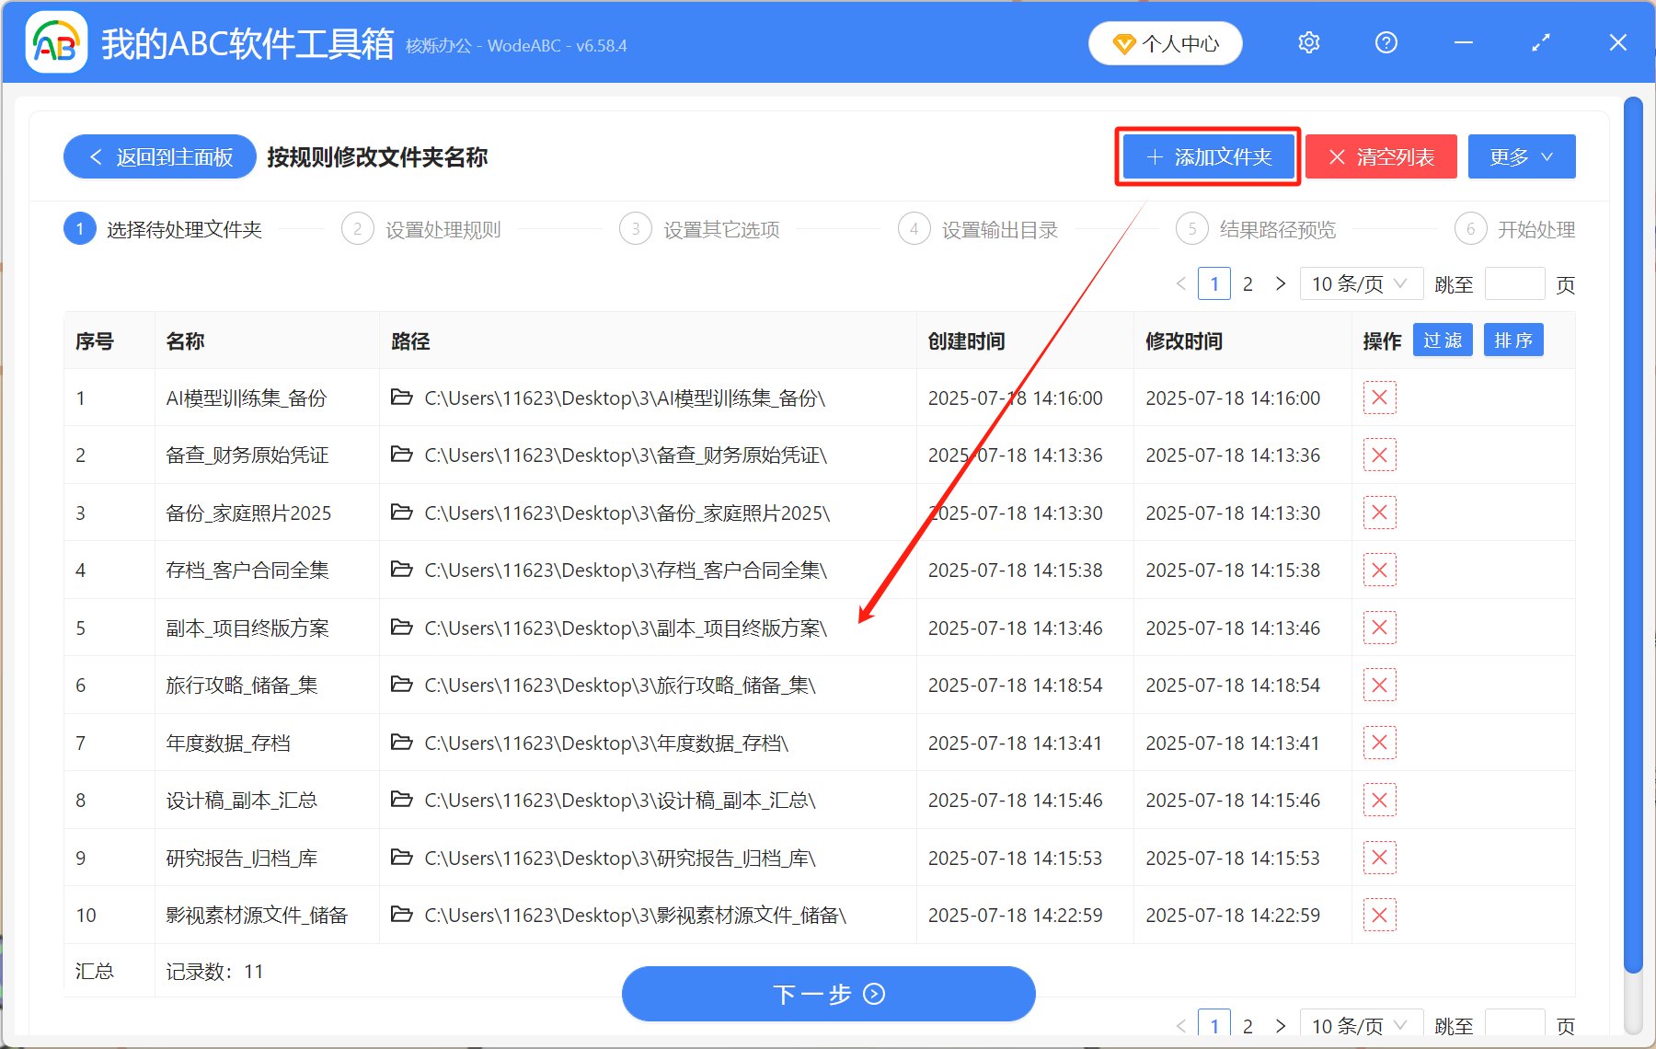The width and height of the screenshot is (1656, 1049).
Task: Click the crown icon on 个人中心
Action: point(1122,43)
